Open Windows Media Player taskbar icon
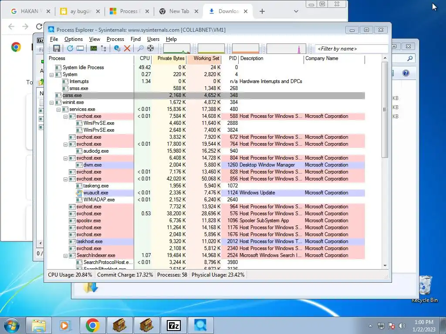Viewport: 446px width, 334px height. click(x=65, y=325)
